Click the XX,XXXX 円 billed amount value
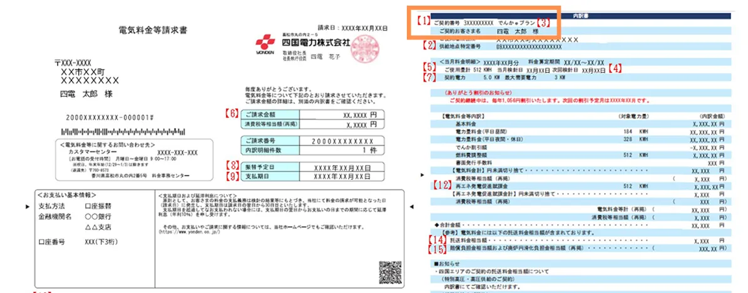This screenshot has height=293, width=748. (360, 115)
